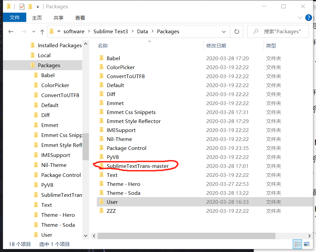Select the Theme - Soda folder in list

tap(123, 193)
